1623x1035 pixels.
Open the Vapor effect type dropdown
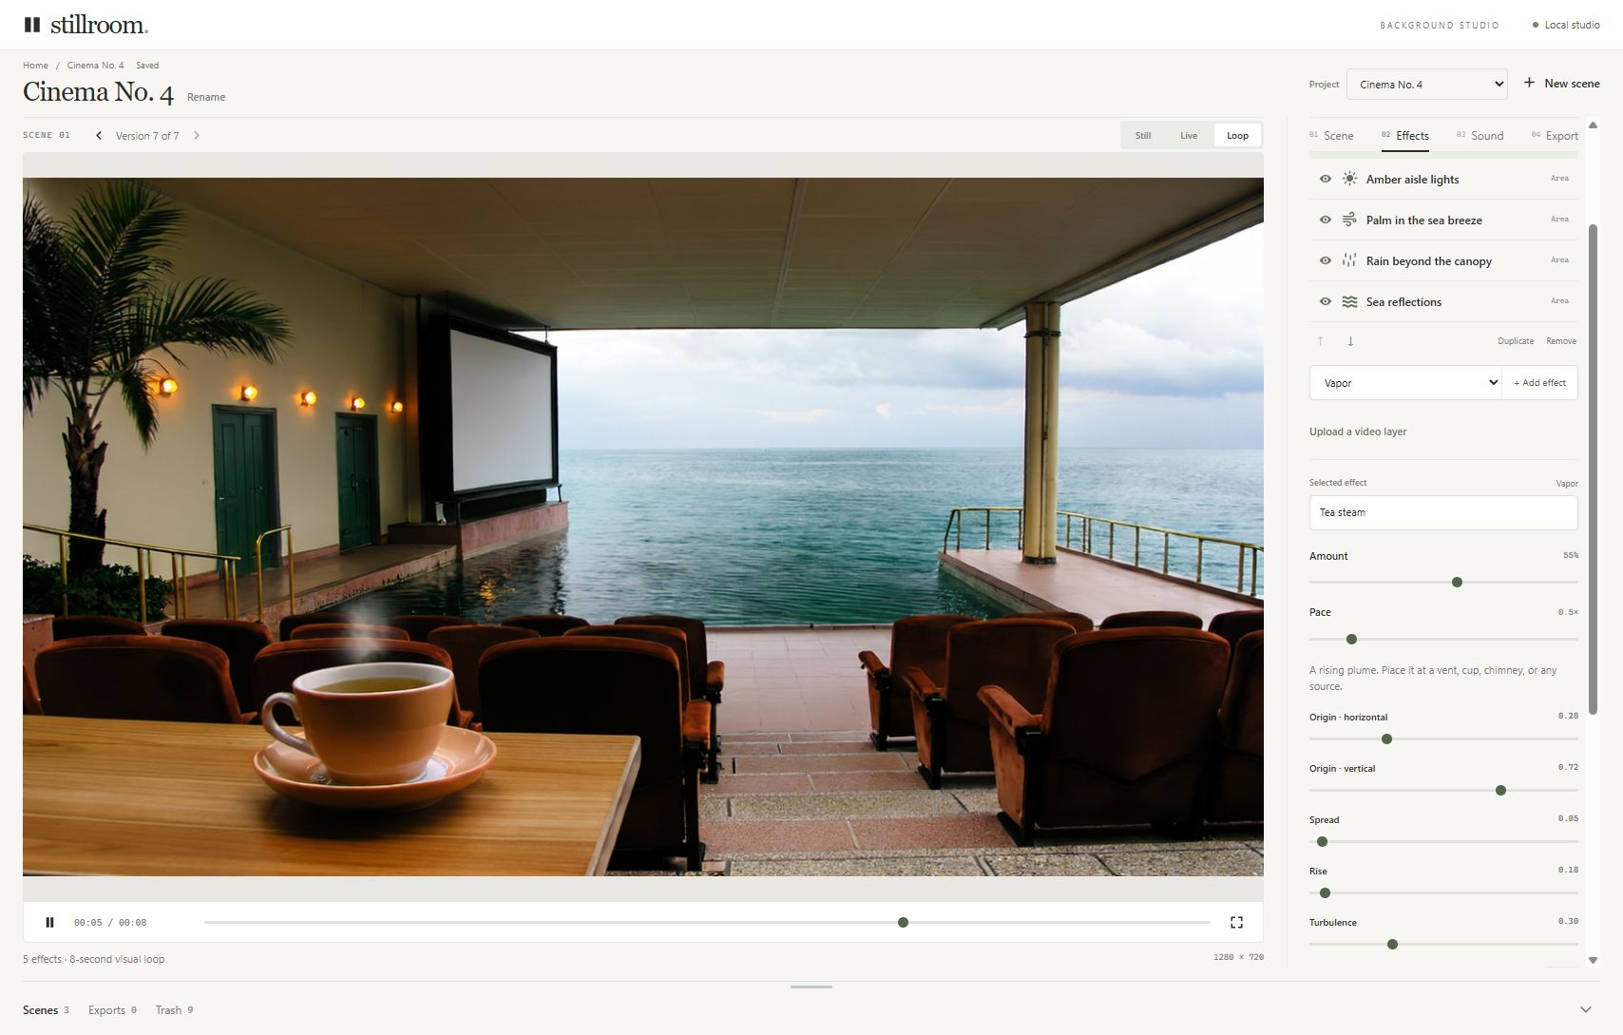pos(1405,383)
